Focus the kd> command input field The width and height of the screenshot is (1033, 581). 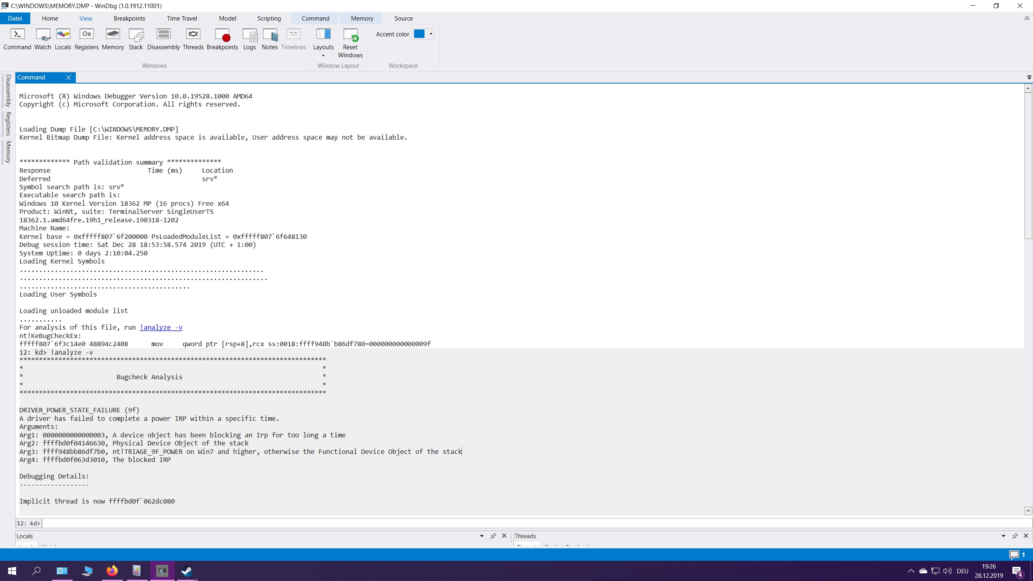pos(525,523)
